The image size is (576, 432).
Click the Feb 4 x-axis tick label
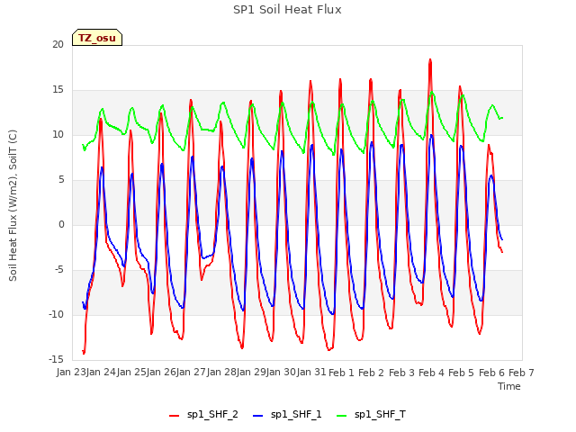coord(431,373)
